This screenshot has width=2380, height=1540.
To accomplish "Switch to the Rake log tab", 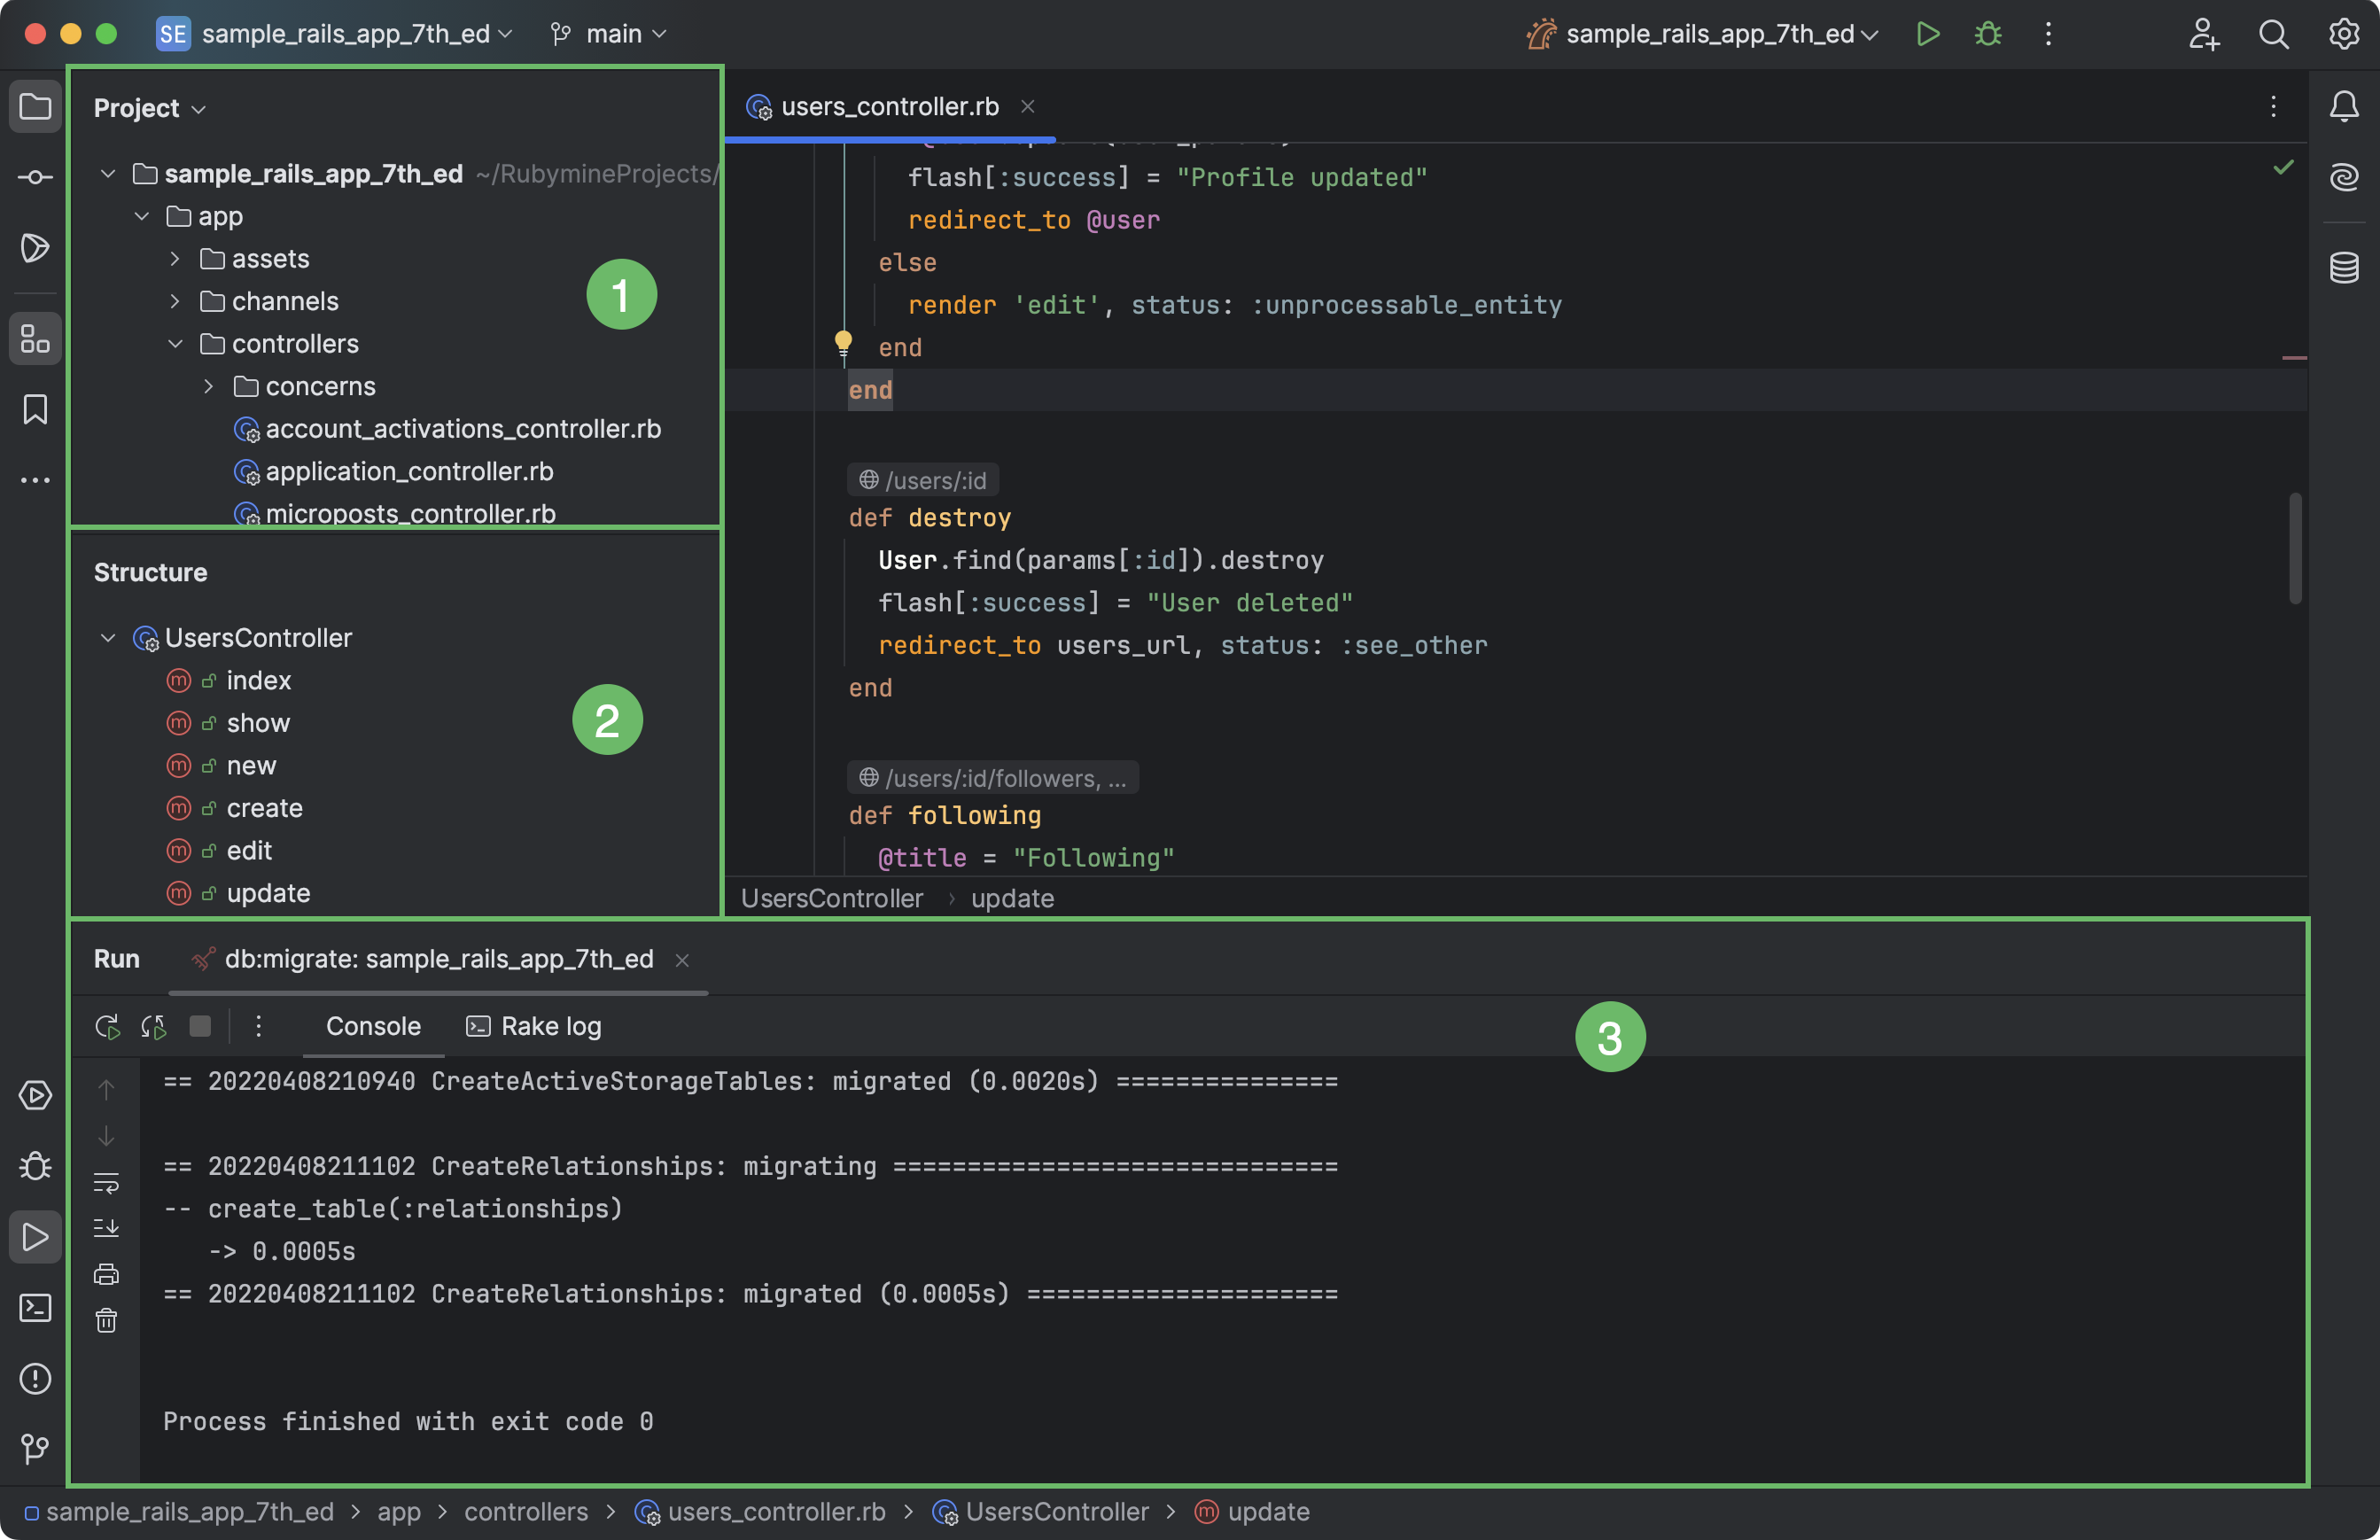I will tap(534, 1026).
